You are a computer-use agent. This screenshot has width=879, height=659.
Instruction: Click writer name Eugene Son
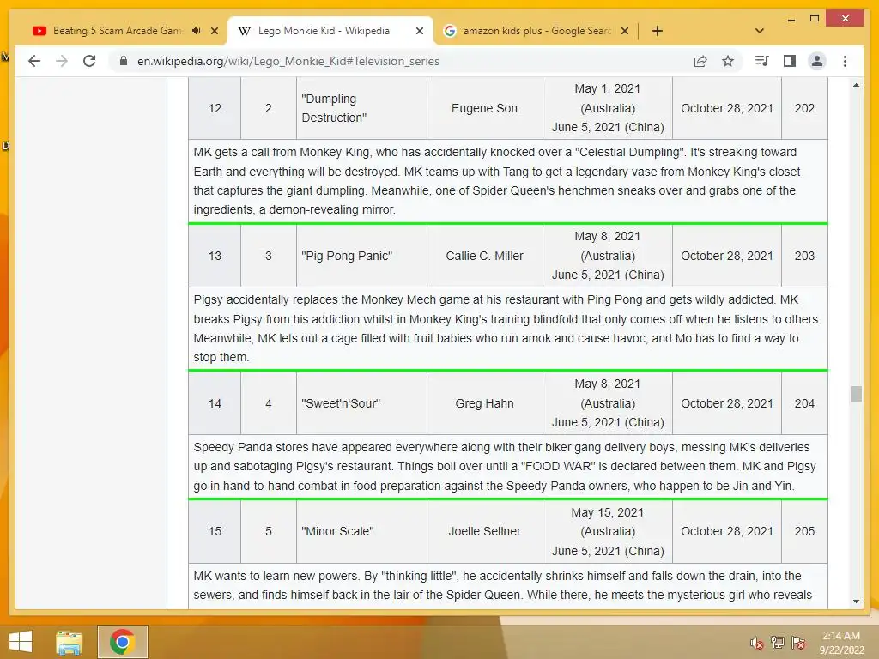pyautogui.click(x=484, y=108)
